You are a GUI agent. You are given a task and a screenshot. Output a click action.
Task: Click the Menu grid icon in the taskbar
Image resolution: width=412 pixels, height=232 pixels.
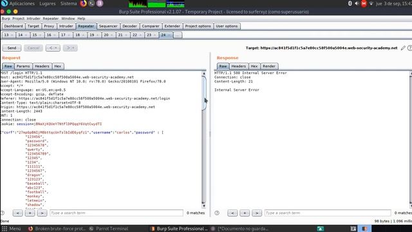click(x=5, y=229)
